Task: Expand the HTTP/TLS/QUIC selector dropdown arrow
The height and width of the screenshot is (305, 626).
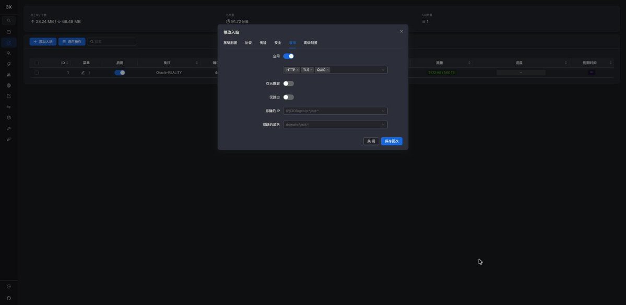Action: point(383,70)
